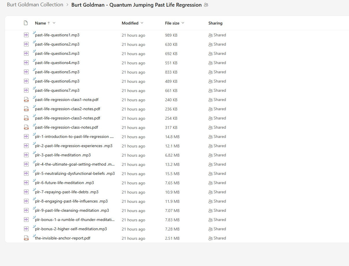The image size is (349, 266).
Task: Click the audio icon for past-life-questions1.mp3
Action: (26, 35)
